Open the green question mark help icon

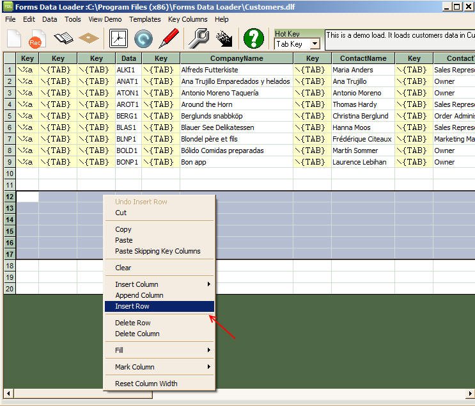pos(254,38)
